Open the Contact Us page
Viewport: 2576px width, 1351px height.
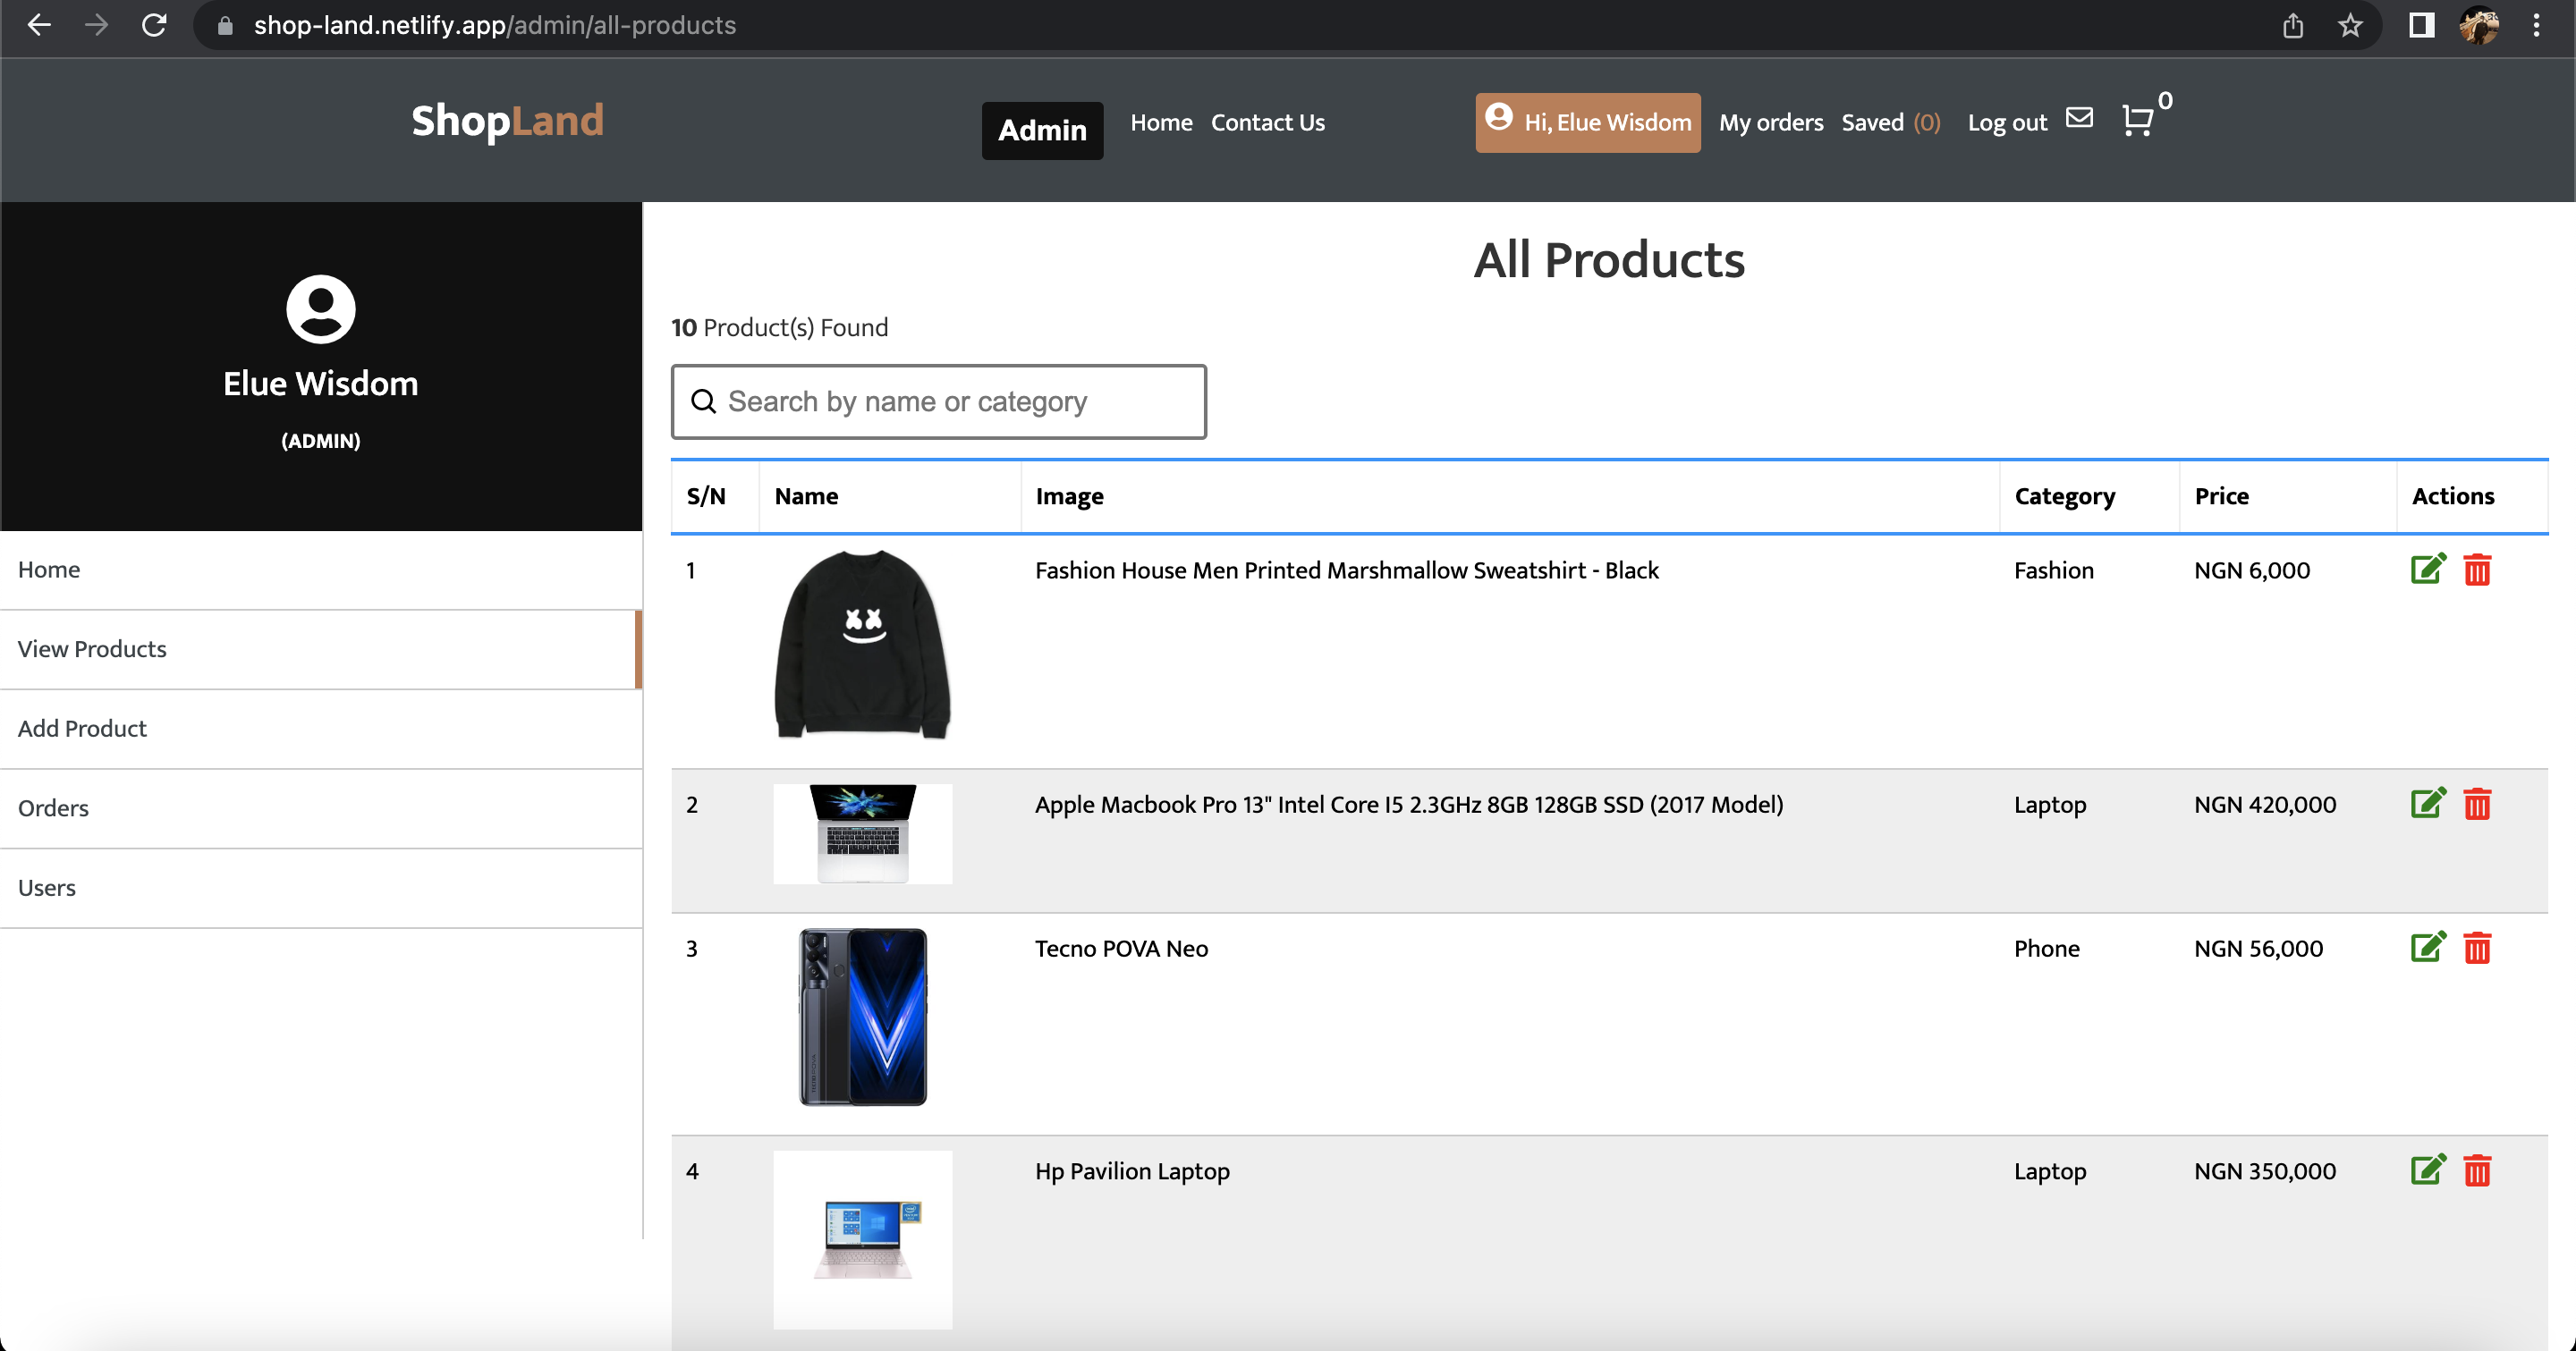click(1267, 122)
